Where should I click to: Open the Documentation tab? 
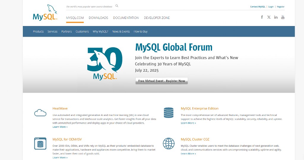[x=126, y=18]
